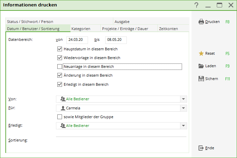Enable Neuanlage in diesem Bereich checkbox
The image size is (237, 158).
pyautogui.click(x=60, y=67)
